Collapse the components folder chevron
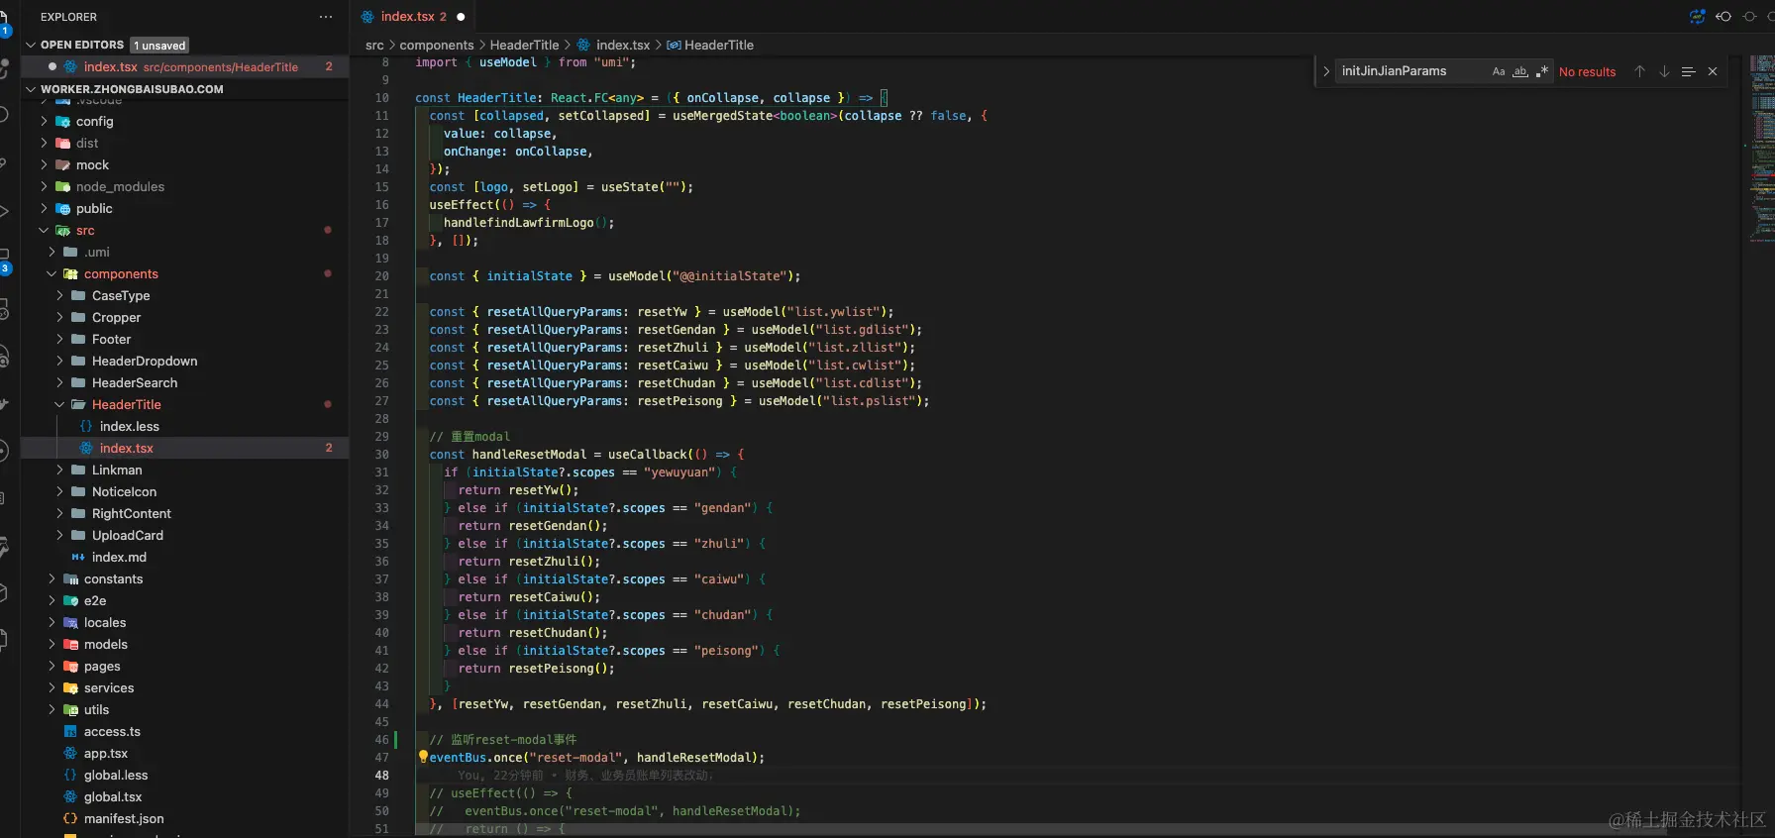The height and width of the screenshot is (838, 1775). pos(52,273)
